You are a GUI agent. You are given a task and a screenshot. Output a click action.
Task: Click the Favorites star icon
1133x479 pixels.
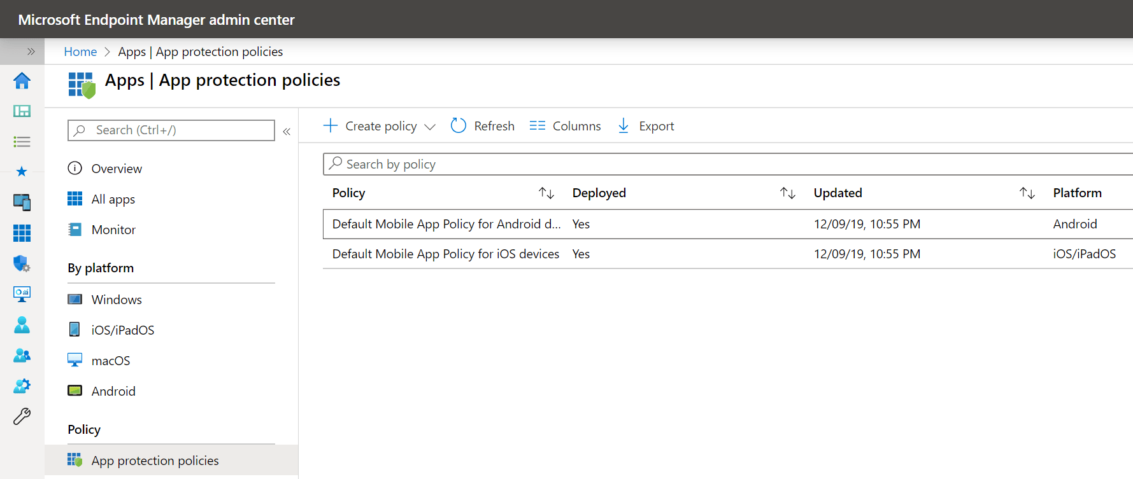(x=22, y=172)
